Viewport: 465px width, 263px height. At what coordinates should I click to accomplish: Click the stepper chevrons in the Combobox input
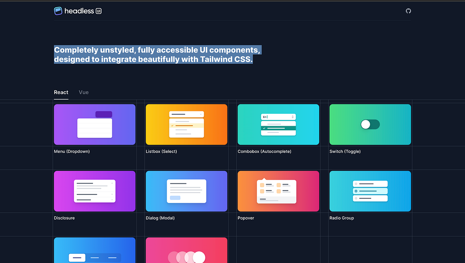[293, 117]
